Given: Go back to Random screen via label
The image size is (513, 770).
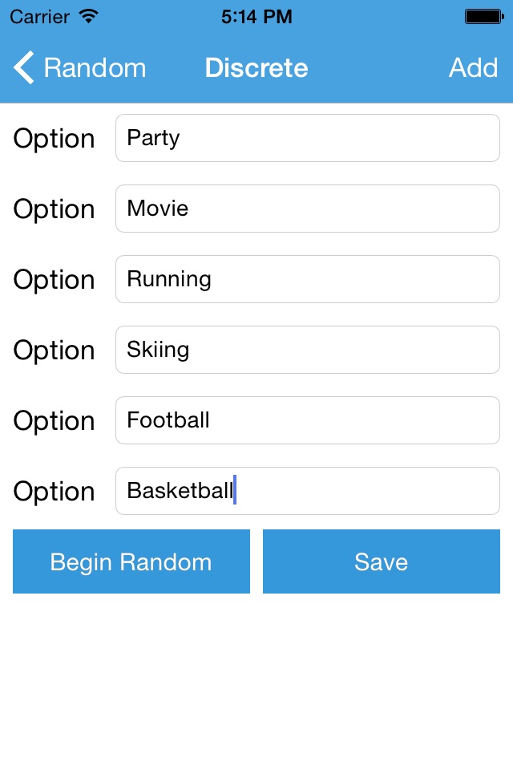Looking at the screenshot, I should pos(95,67).
